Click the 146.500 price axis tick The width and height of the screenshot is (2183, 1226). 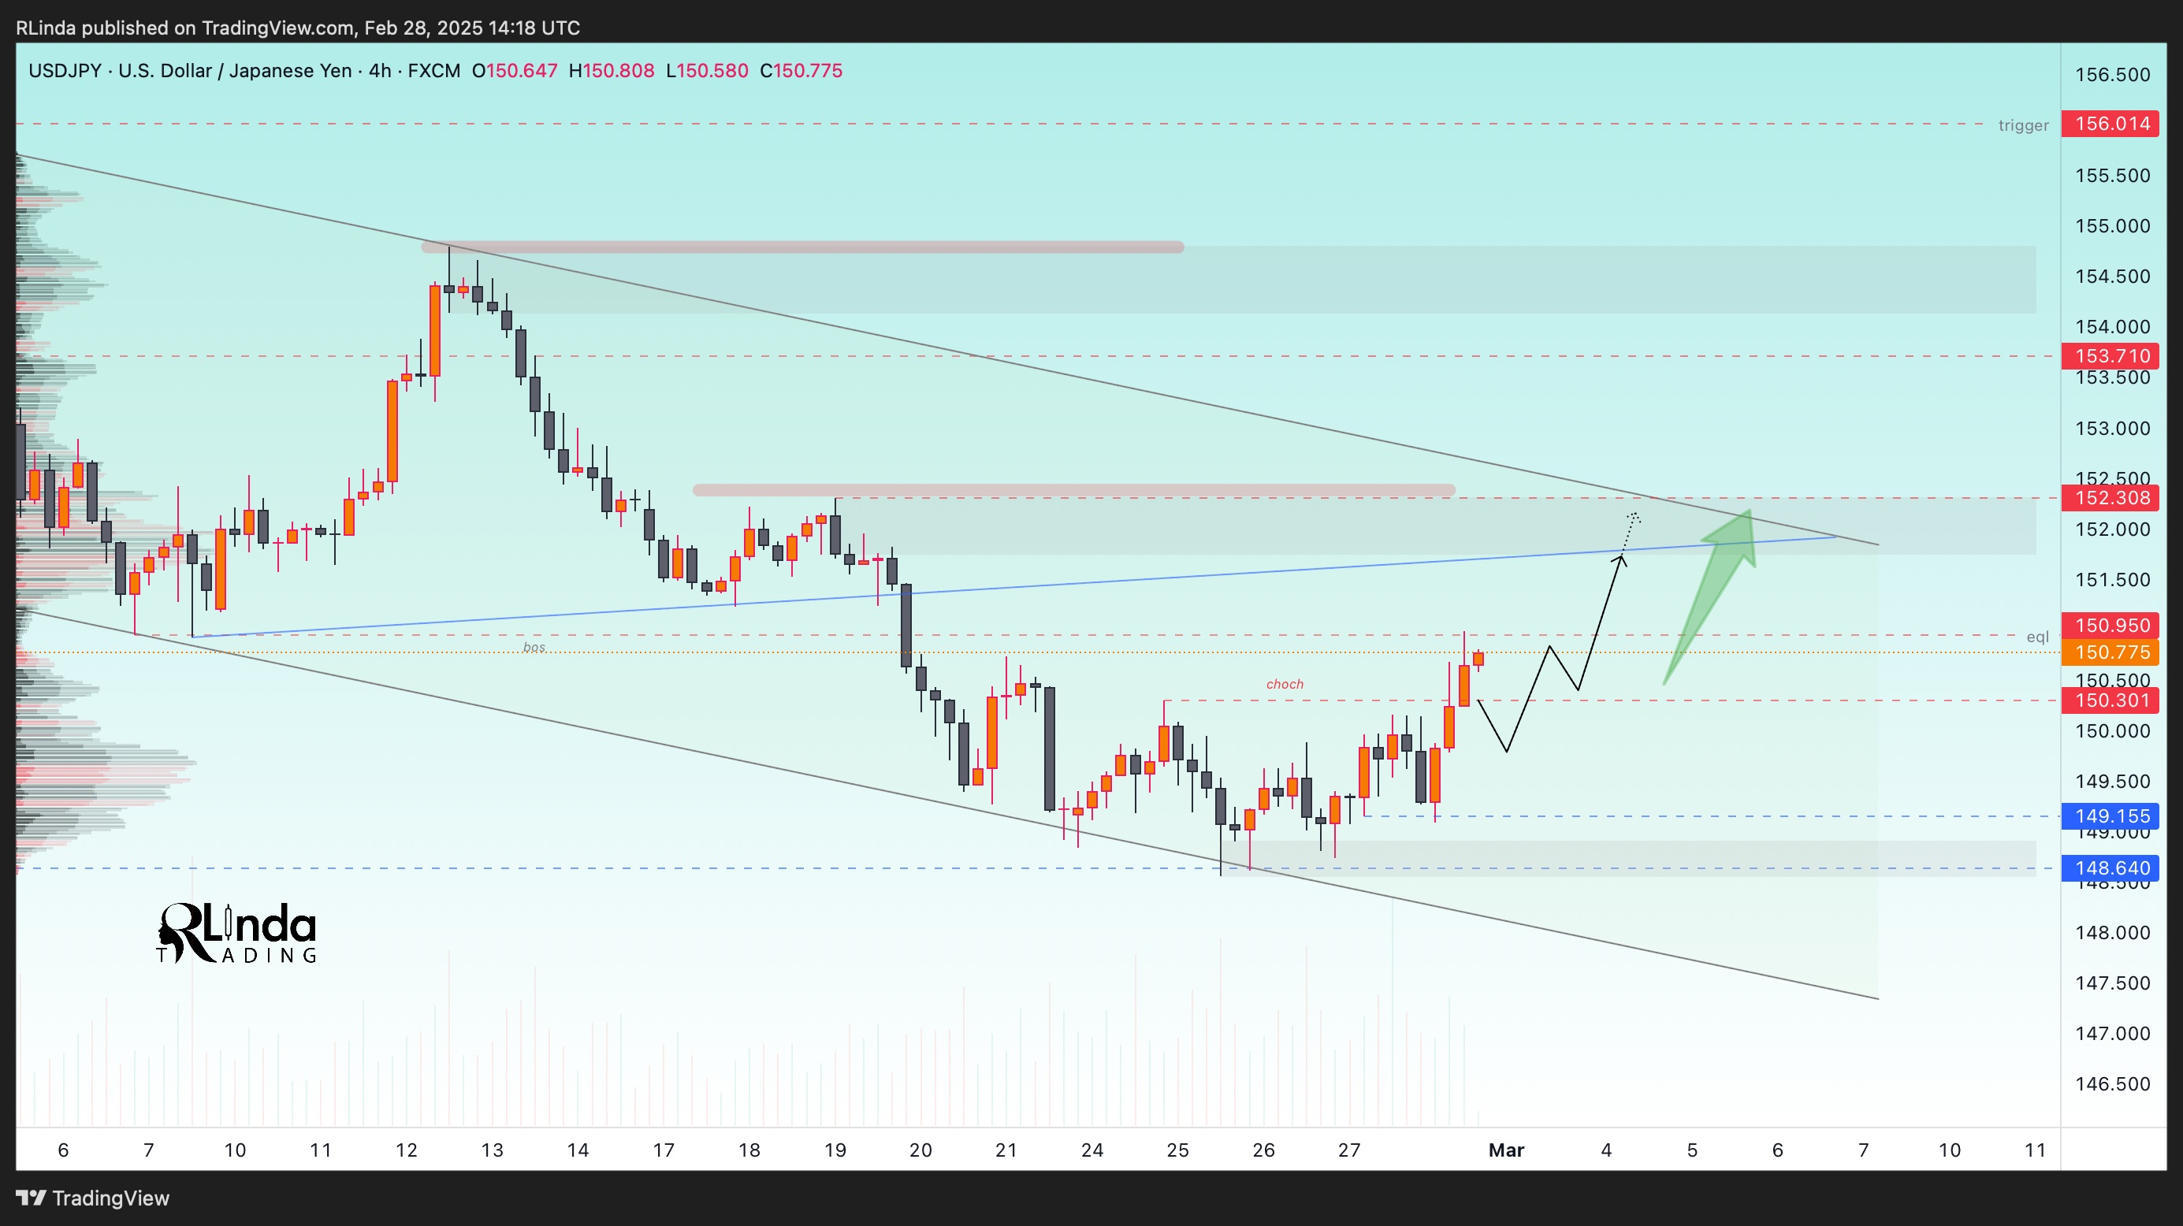coord(2112,1083)
